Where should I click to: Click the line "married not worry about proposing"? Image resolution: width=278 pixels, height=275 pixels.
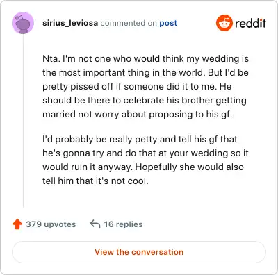pos(137,115)
